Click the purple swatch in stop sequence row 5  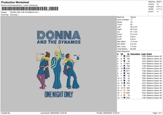point(124,66)
